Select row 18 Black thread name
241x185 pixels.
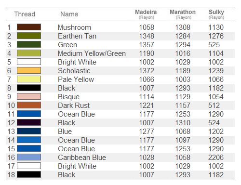[67, 175]
